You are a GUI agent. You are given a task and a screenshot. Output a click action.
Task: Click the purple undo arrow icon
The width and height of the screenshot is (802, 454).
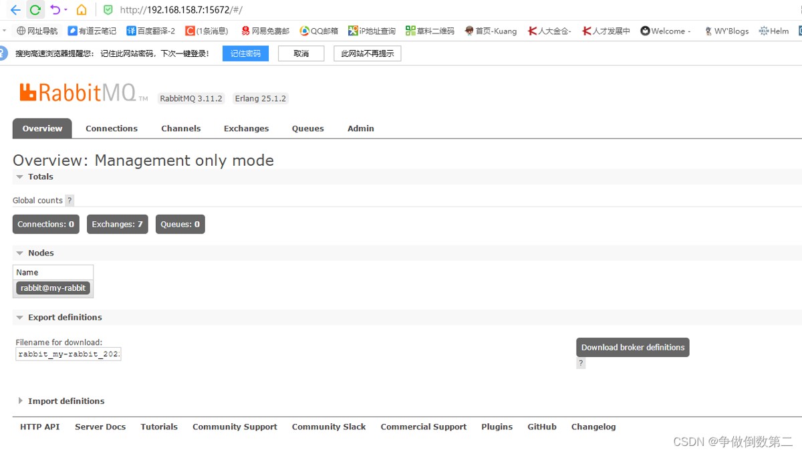55,9
